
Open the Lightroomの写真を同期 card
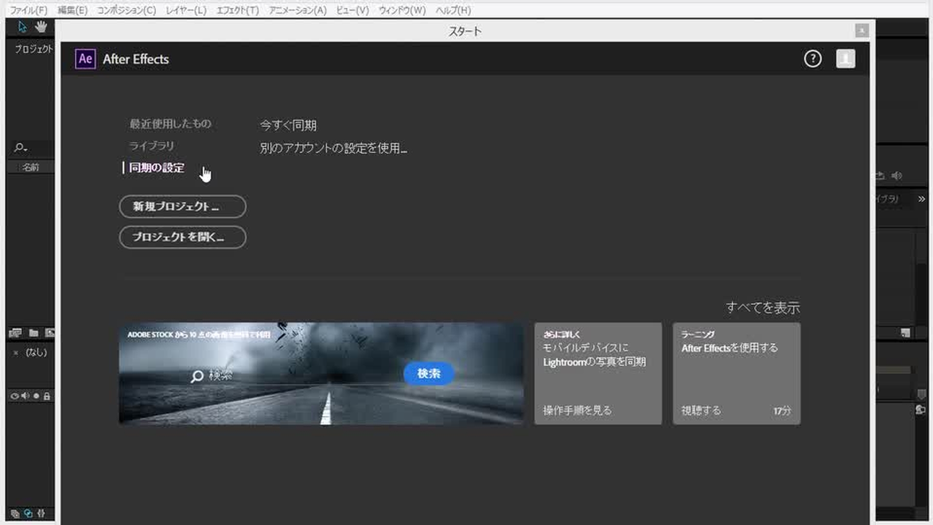[x=598, y=373]
